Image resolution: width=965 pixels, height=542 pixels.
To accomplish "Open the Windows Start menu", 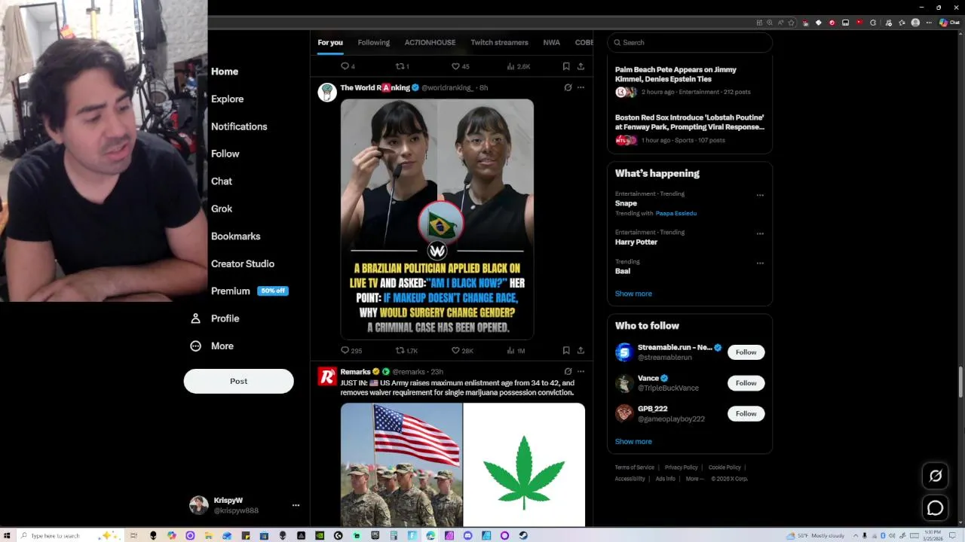I will 8,536.
